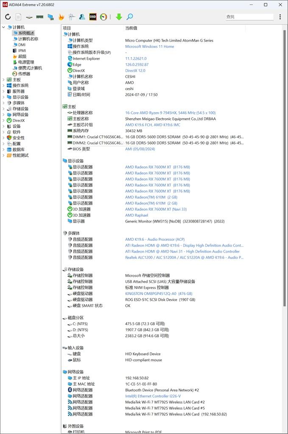Expand the 服务器 tree node

click(3, 92)
